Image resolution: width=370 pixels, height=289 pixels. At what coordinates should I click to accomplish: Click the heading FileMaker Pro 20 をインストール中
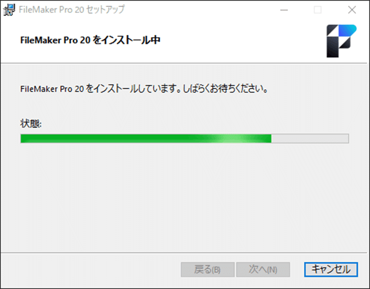point(90,40)
